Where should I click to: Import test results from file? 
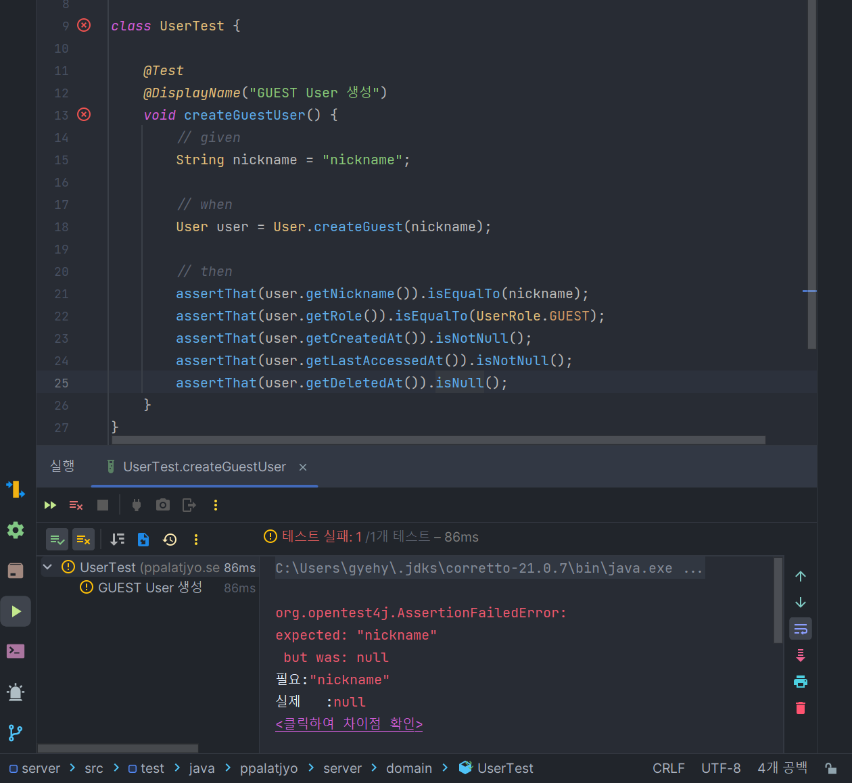pos(143,539)
